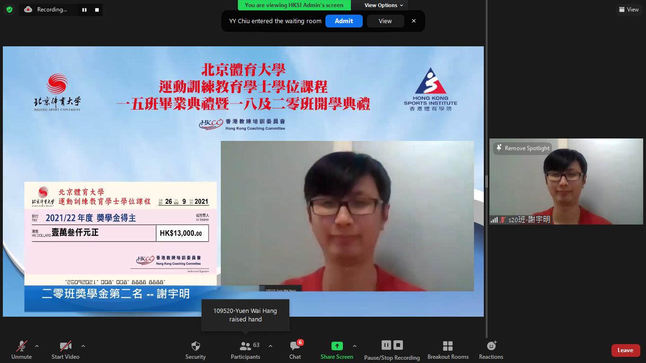Click the pause icon in the bottom toolbar
646x363 pixels.
pos(386,346)
